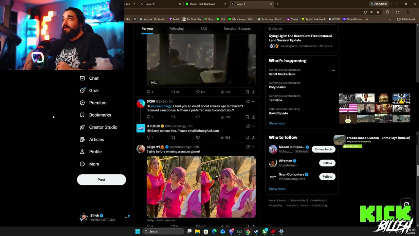Screen dimensions: 419x236
Task: Expand the More footer links menu
Action: pyautogui.click(x=304, y=206)
